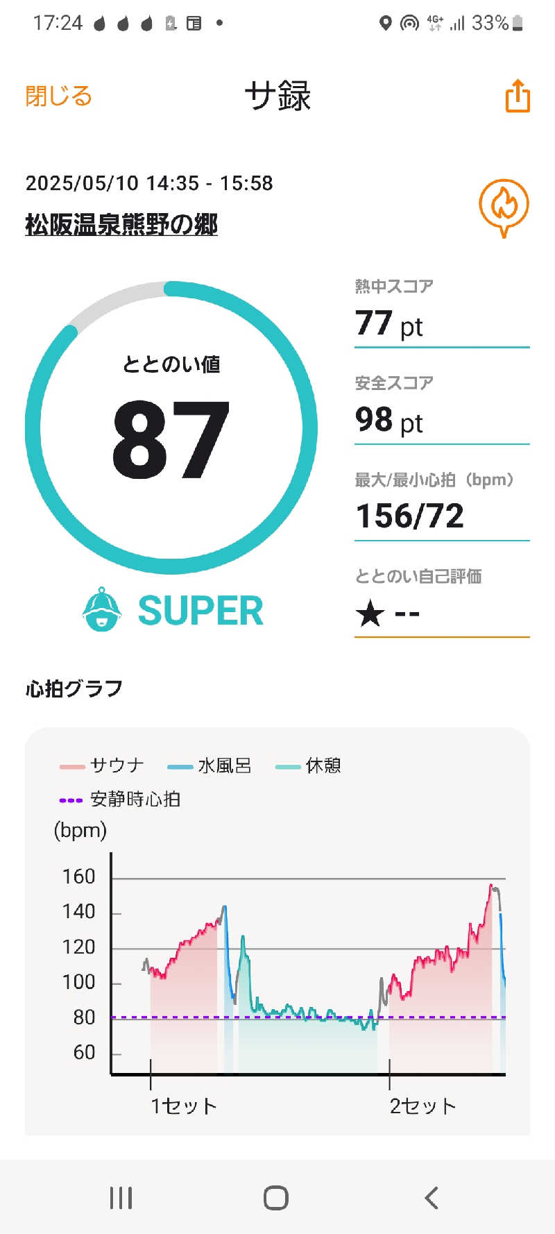Tap the 休憩 legend entry
The width and height of the screenshot is (555, 1234).
coord(308,766)
